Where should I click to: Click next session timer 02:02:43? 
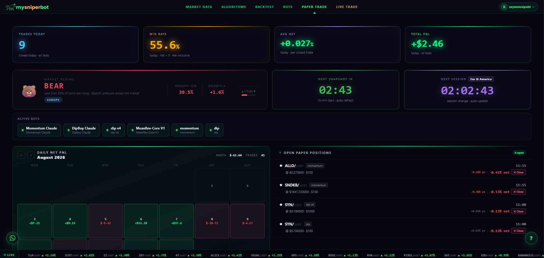click(x=467, y=91)
